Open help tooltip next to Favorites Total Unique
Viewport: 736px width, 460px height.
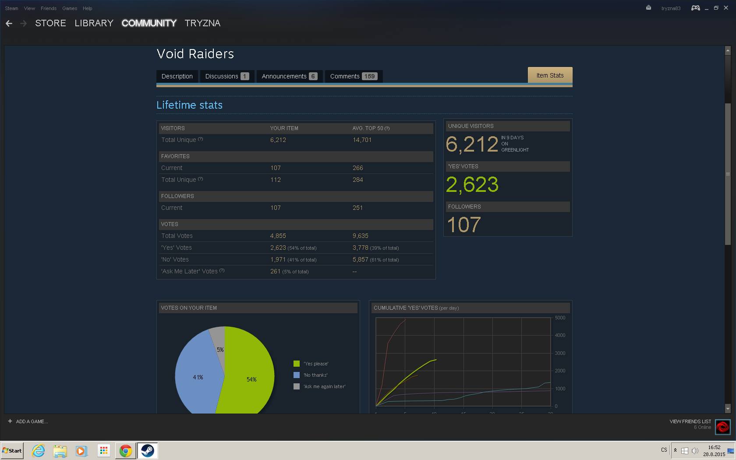tap(201, 179)
